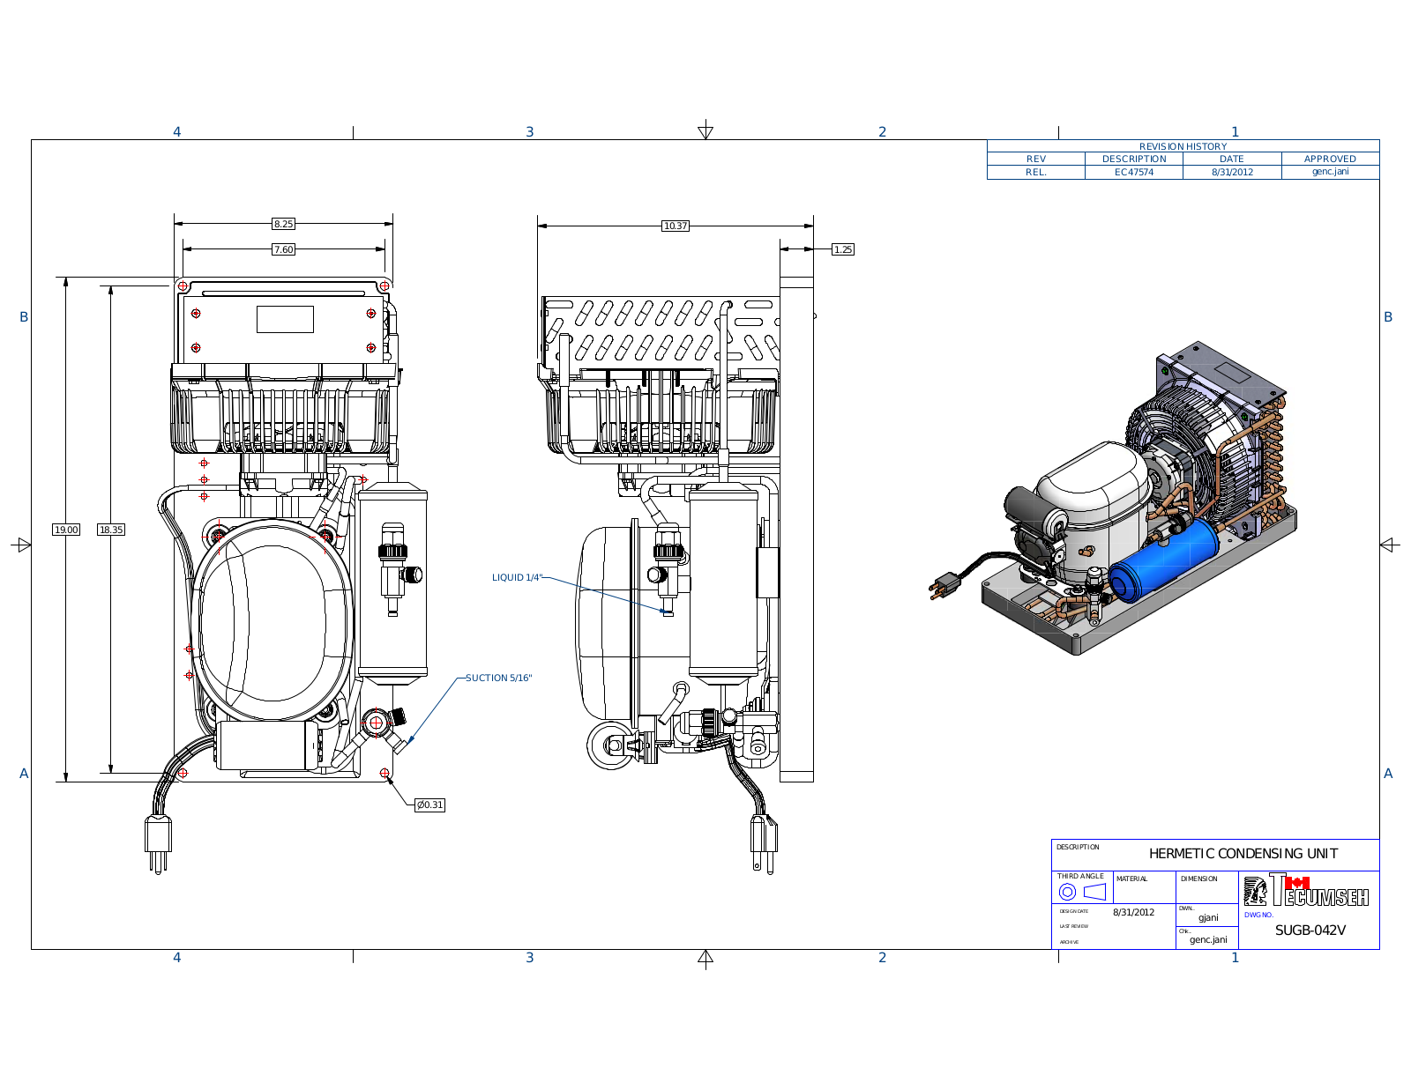Click the Tecumseh logo in title block

1306,890
